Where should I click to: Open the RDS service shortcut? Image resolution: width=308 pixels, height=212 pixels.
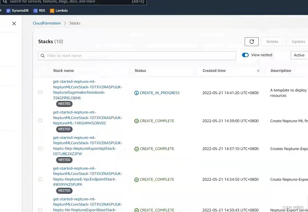(39, 11)
